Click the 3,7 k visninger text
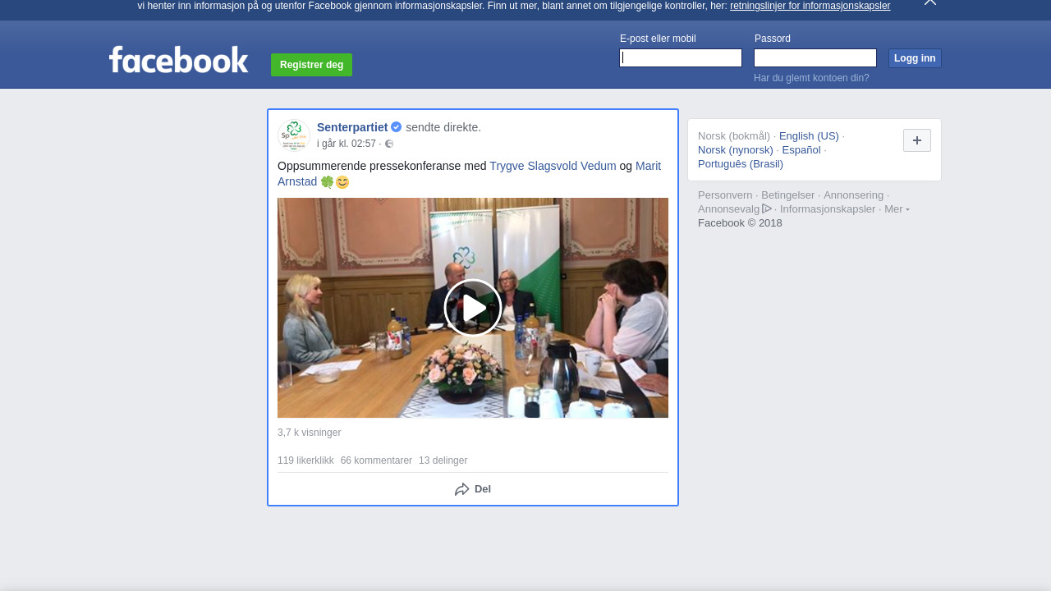 [309, 433]
